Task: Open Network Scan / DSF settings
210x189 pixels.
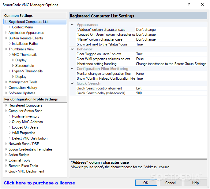Action: (x=24, y=144)
